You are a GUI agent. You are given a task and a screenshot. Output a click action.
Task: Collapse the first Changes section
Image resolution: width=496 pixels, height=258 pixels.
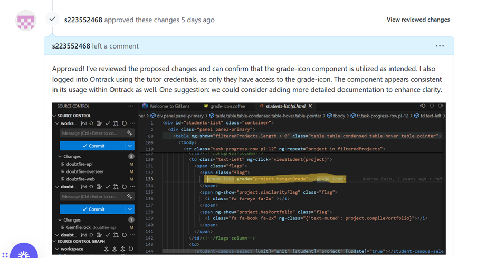pyautogui.click(x=59, y=157)
